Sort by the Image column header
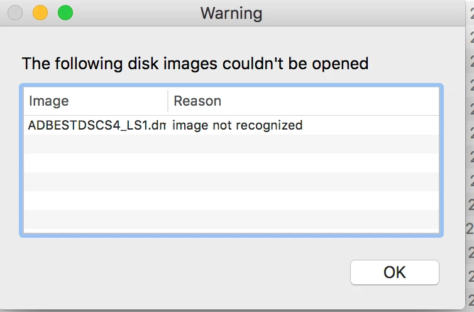The height and width of the screenshot is (312, 474). coord(96,101)
